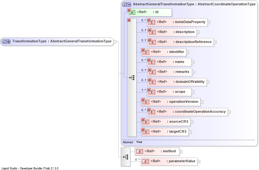Click the element icon for sourceCRS
Viewport: 259px width, 170px height.
[146, 122]
